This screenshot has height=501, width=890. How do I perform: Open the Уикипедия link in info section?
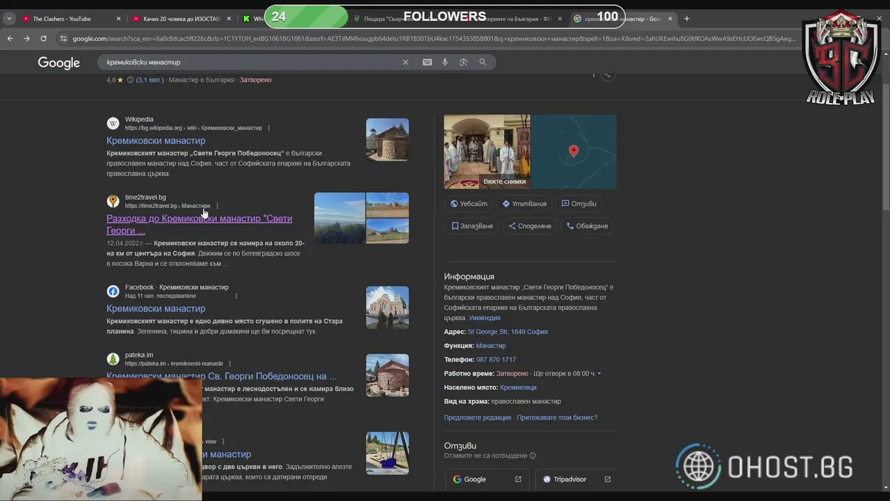pyautogui.click(x=485, y=318)
